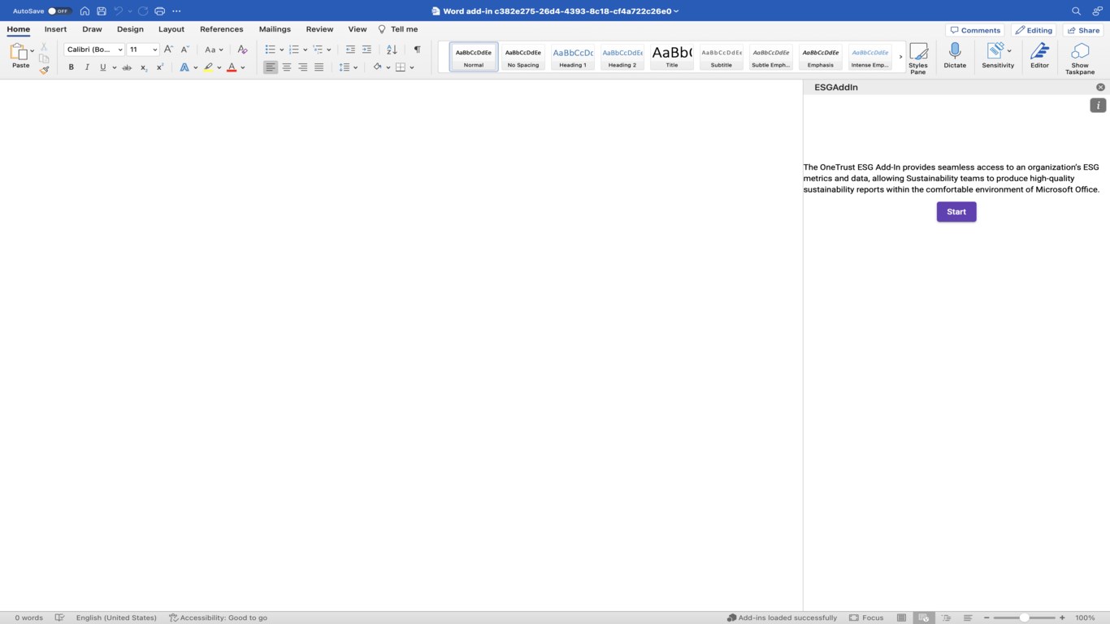The width and height of the screenshot is (1110, 624).
Task: Open the font name dropdown
Action: [x=120, y=50]
